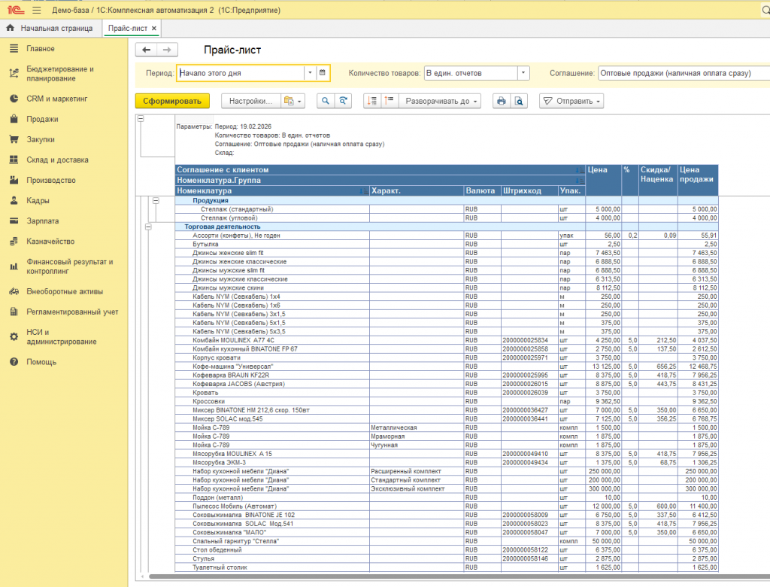The width and height of the screenshot is (770, 587).
Task: Print the price list with printer icon
Action: coord(501,101)
